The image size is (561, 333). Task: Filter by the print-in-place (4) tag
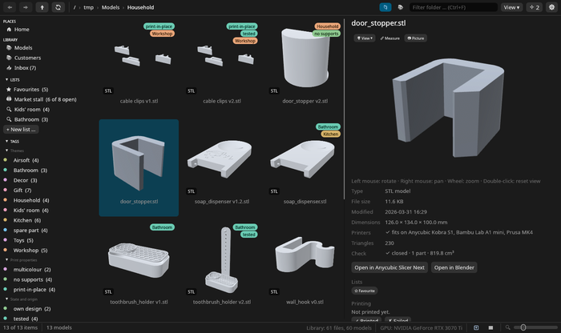(x=34, y=290)
